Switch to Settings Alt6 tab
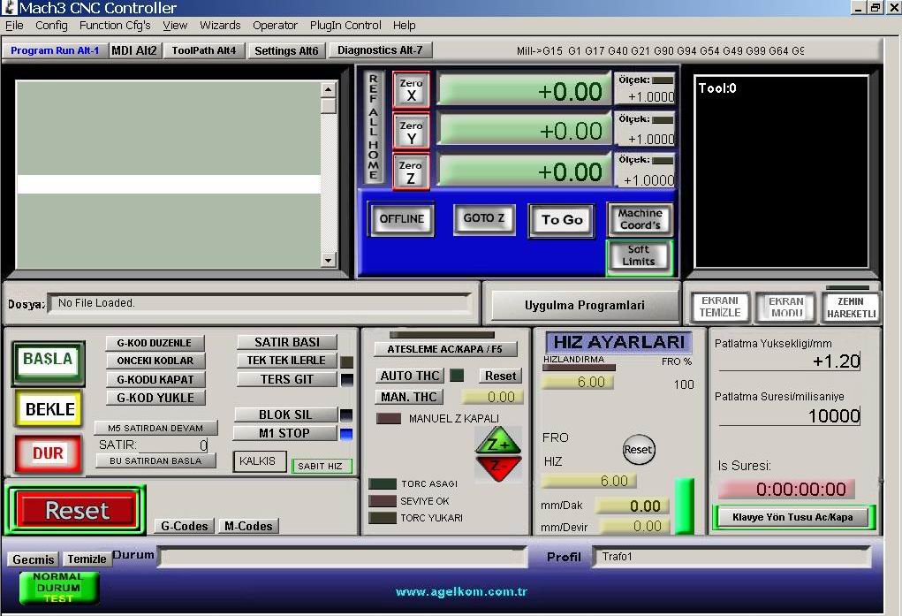The width and height of the screenshot is (902, 616). tap(286, 50)
